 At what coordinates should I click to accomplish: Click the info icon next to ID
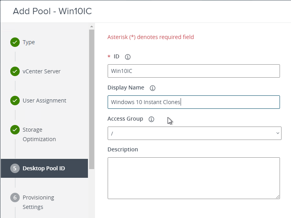coord(127,57)
